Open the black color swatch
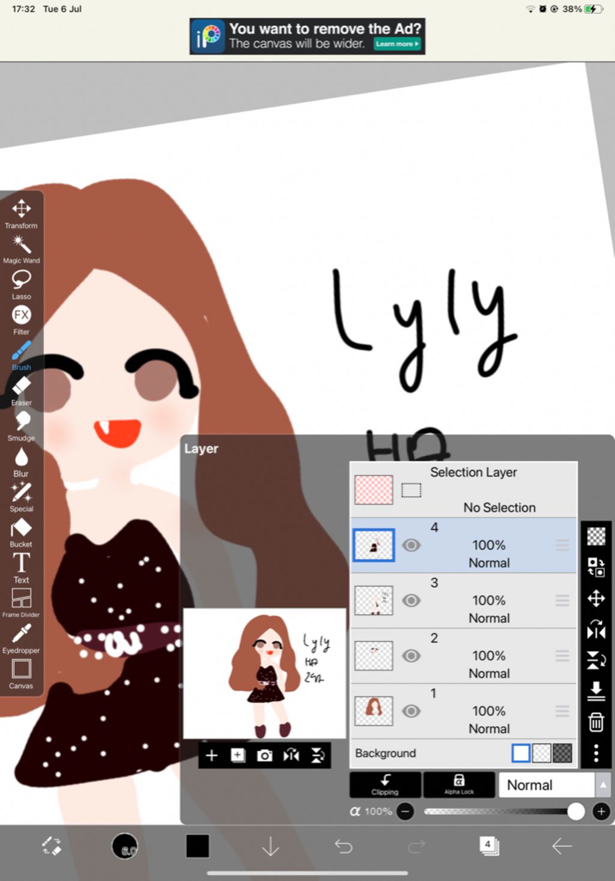The image size is (615, 881). (198, 846)
